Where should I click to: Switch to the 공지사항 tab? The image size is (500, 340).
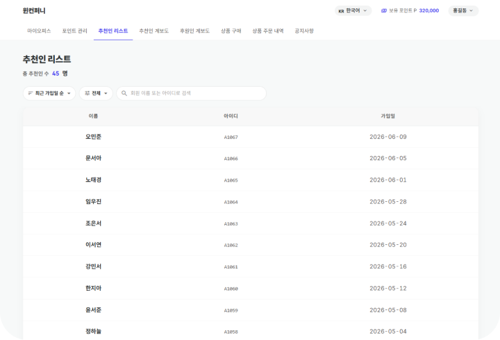(x=304, y=31)
